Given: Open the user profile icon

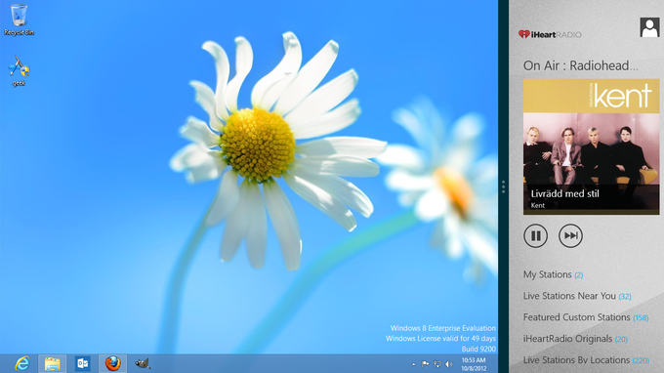Looking at the screenshot, I should [649, 27].
